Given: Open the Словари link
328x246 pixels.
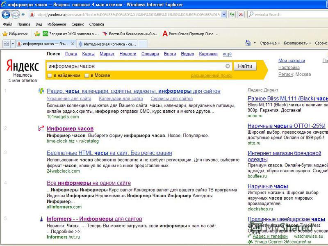Looking at the screenshot, I should (150, 54).
